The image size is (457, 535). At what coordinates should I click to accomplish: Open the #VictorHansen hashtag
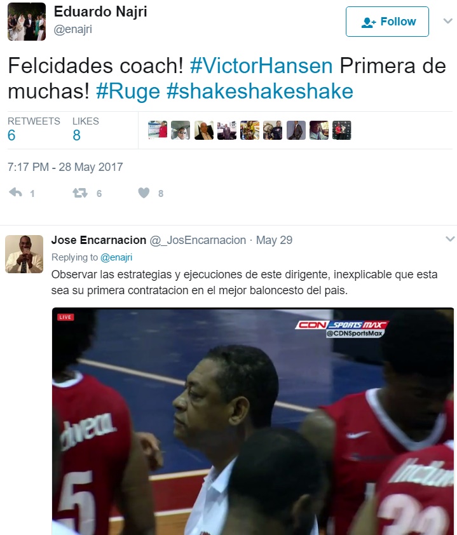[x=261, y=65]
